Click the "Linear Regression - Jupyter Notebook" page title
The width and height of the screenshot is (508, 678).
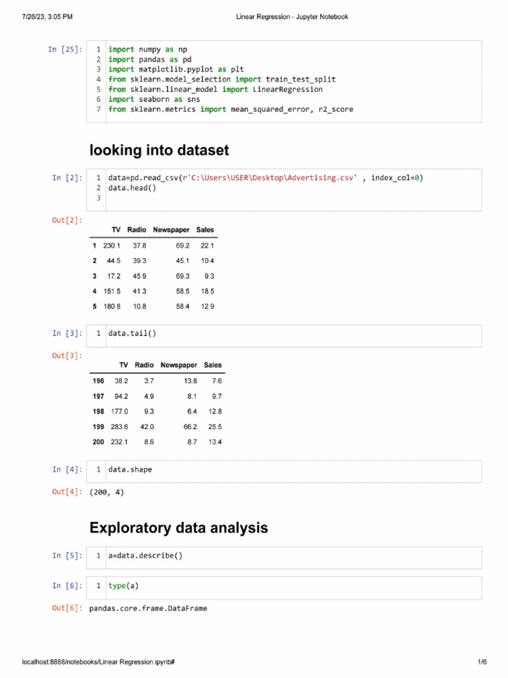[292, 17]
